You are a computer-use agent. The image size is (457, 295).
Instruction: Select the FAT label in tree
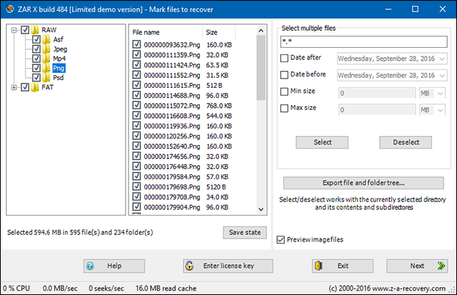[48, 87]
